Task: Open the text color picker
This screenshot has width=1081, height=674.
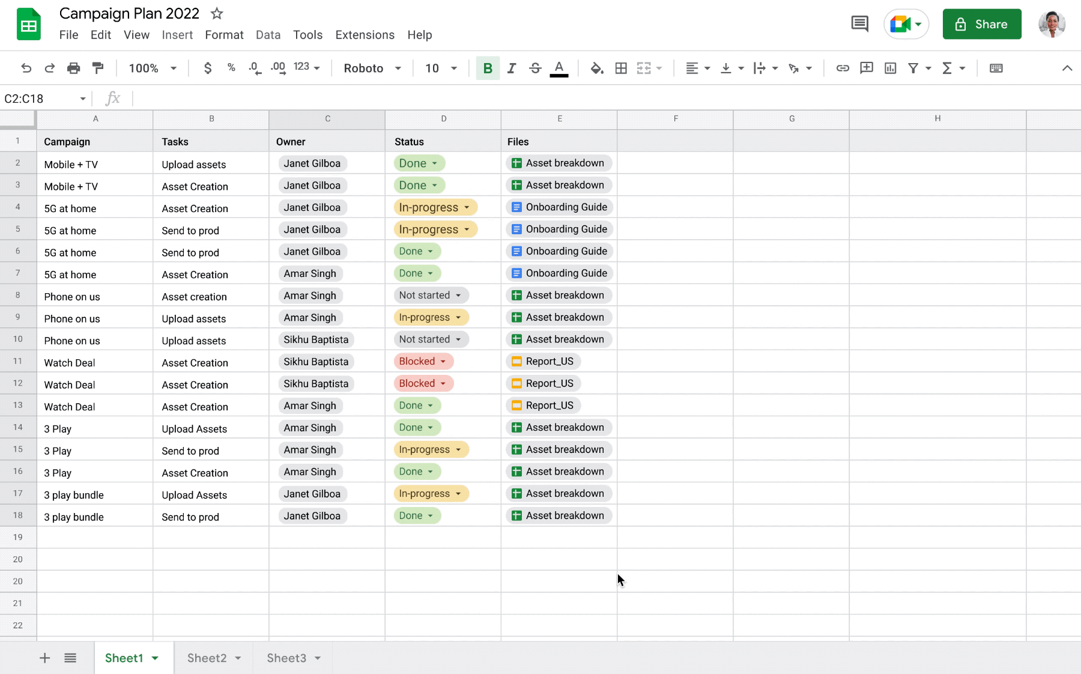Action: (x=559, y=68)
